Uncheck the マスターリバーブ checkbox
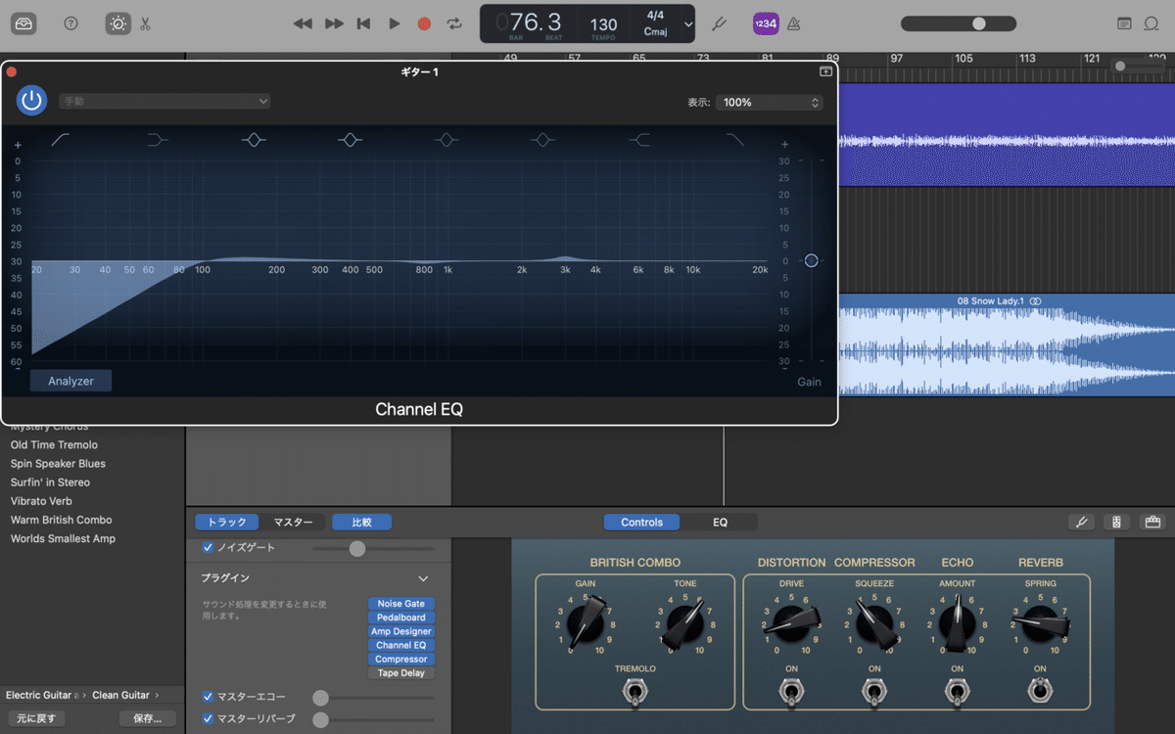The image size is (1175, 734). pos(208,719)
